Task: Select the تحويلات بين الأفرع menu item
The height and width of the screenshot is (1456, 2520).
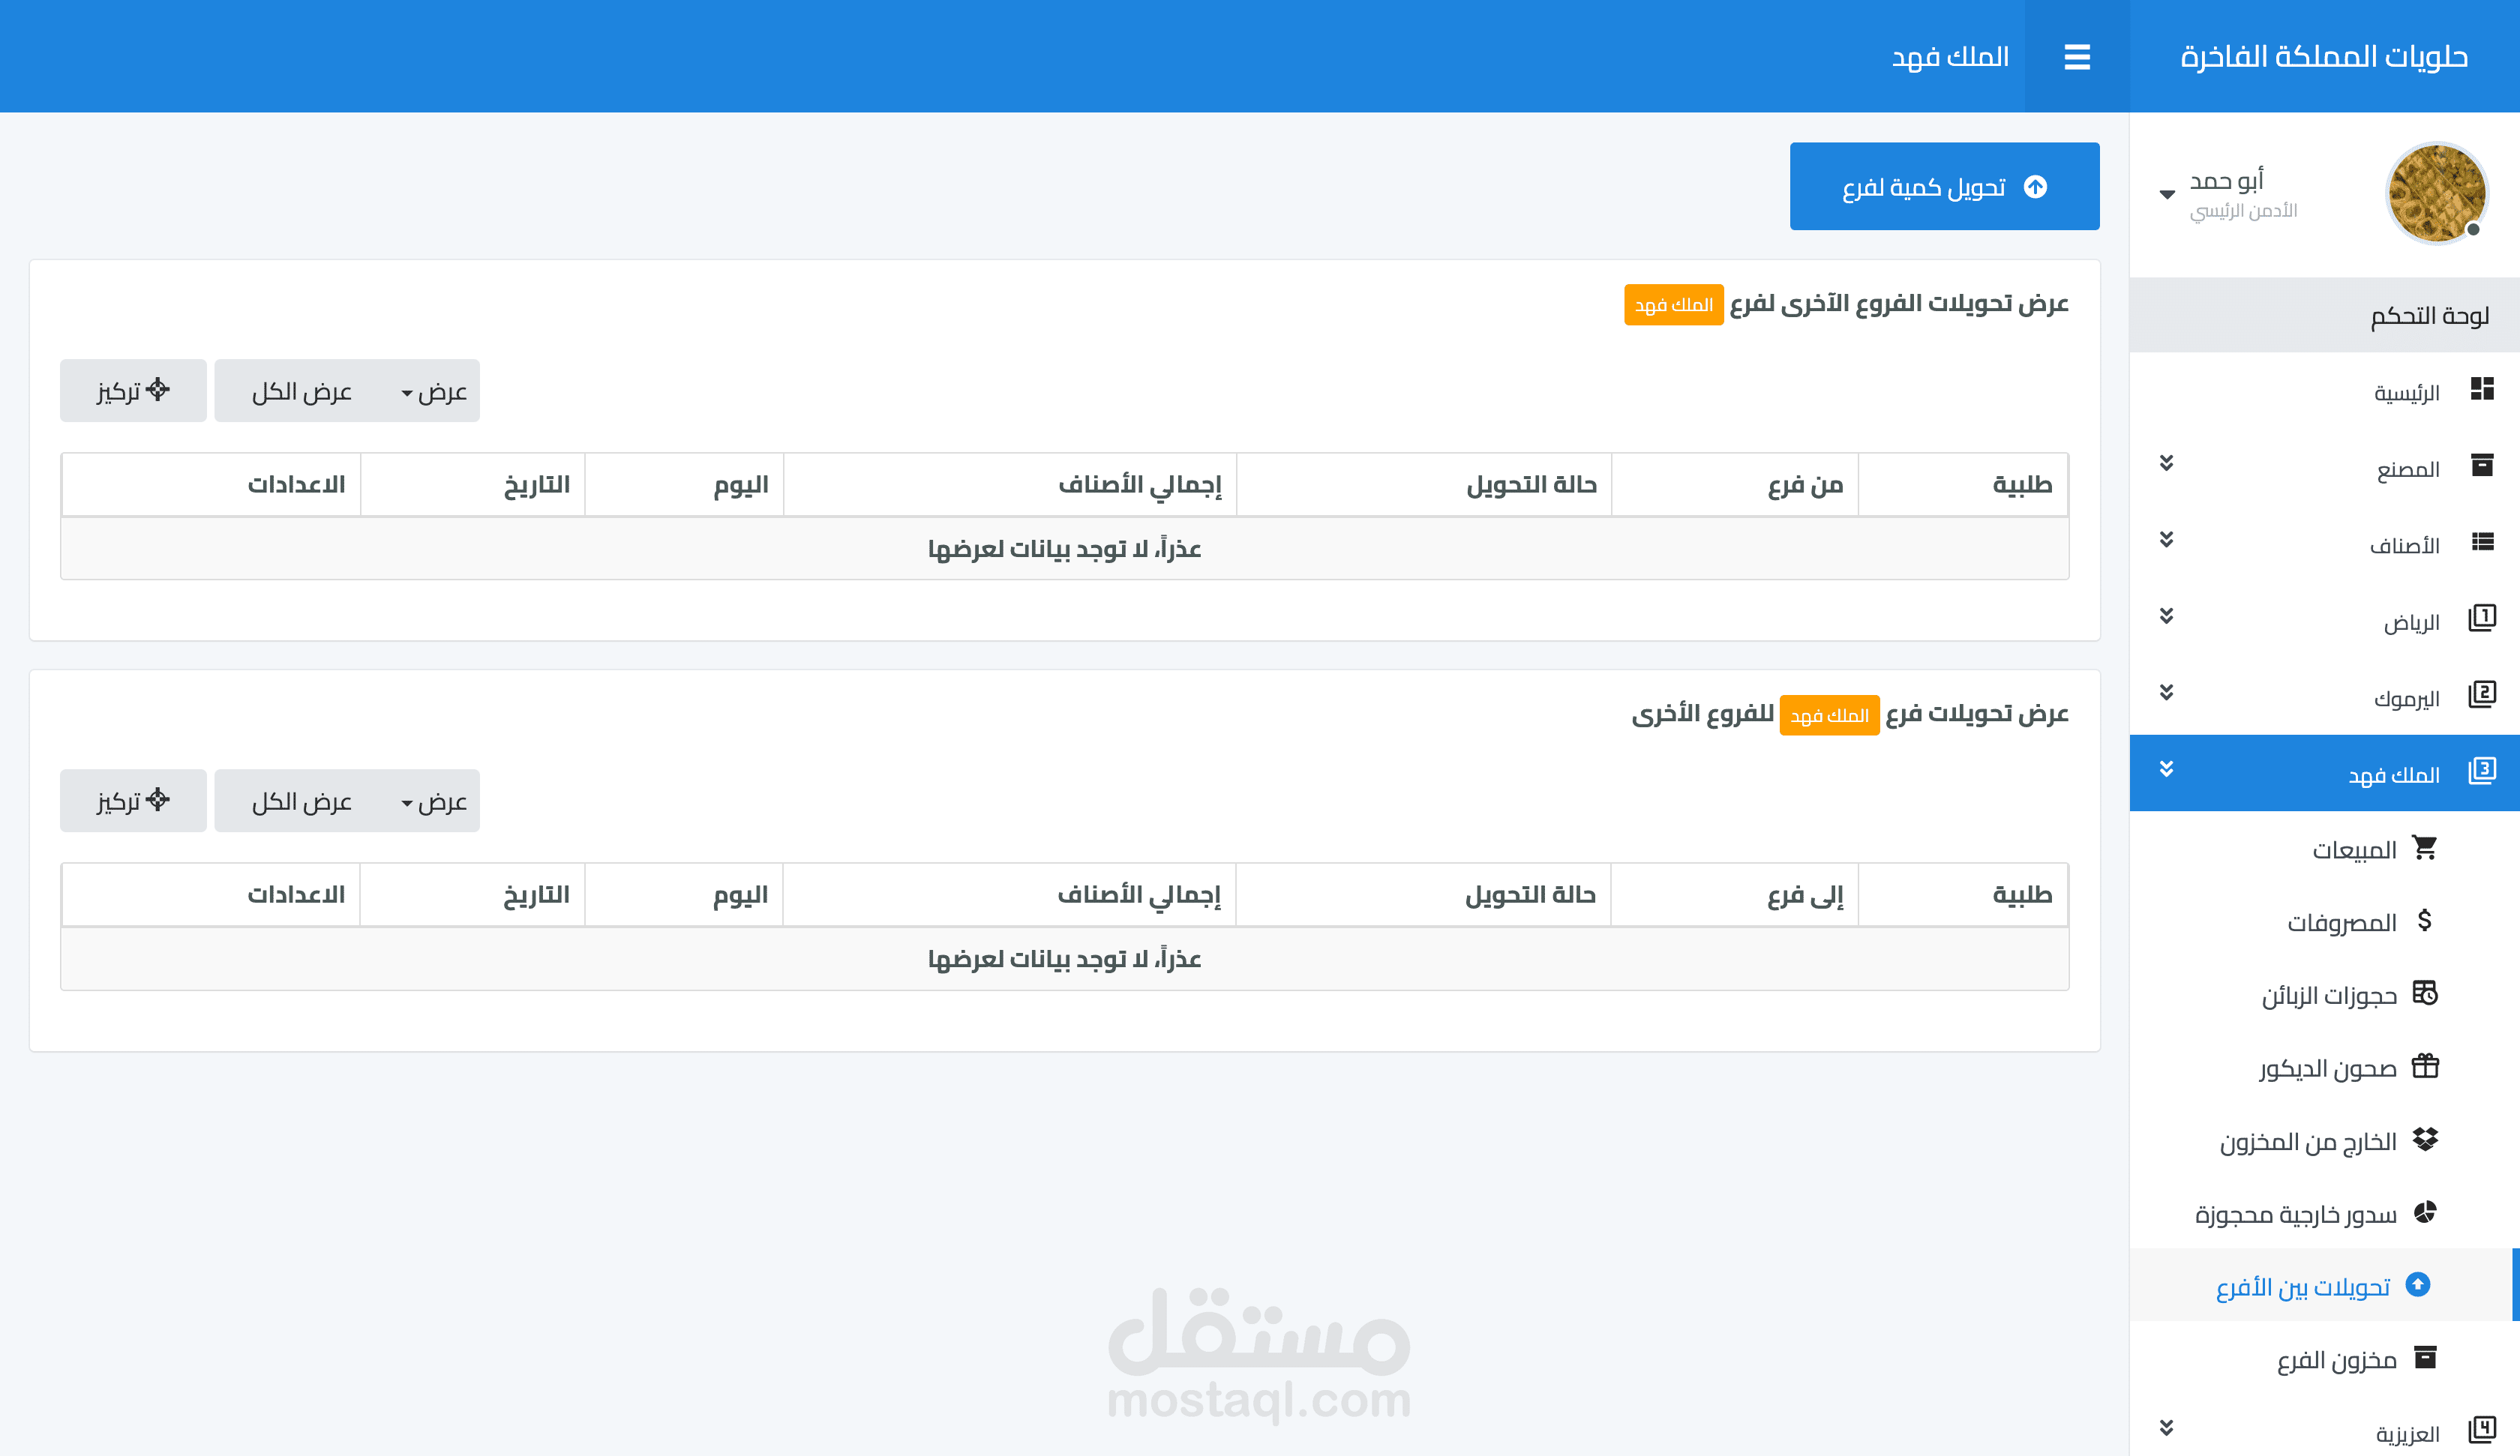Action: pyautogui.click(x=2303, y=1286)
